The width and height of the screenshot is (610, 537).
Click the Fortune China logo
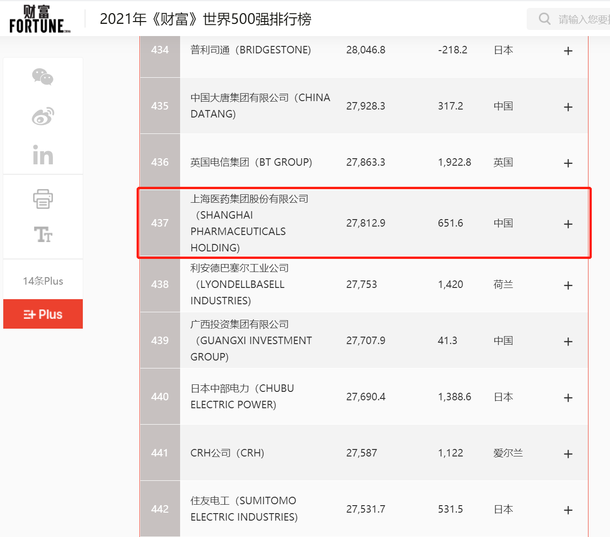(x=40, y=19)
